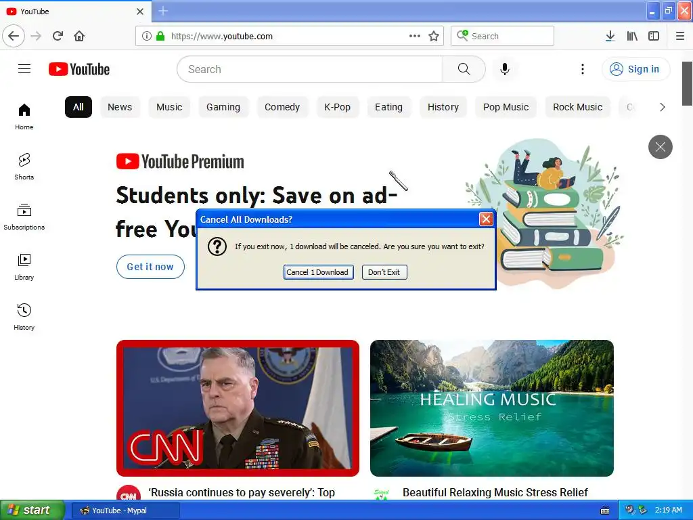Bookmark this page with the star icon

(434, 36)
